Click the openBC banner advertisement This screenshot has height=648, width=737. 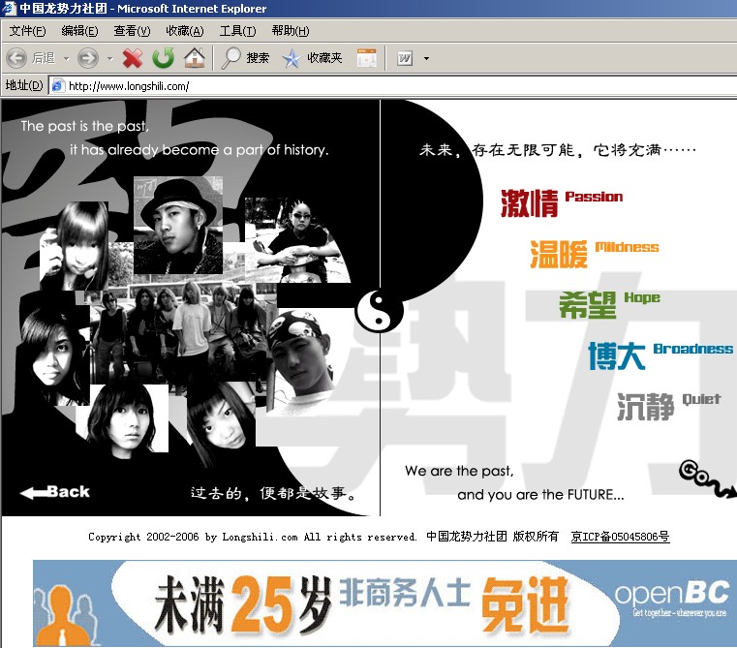click(x=384, y=602)
